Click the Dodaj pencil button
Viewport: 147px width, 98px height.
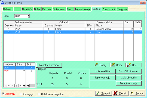tap(102, 65)
